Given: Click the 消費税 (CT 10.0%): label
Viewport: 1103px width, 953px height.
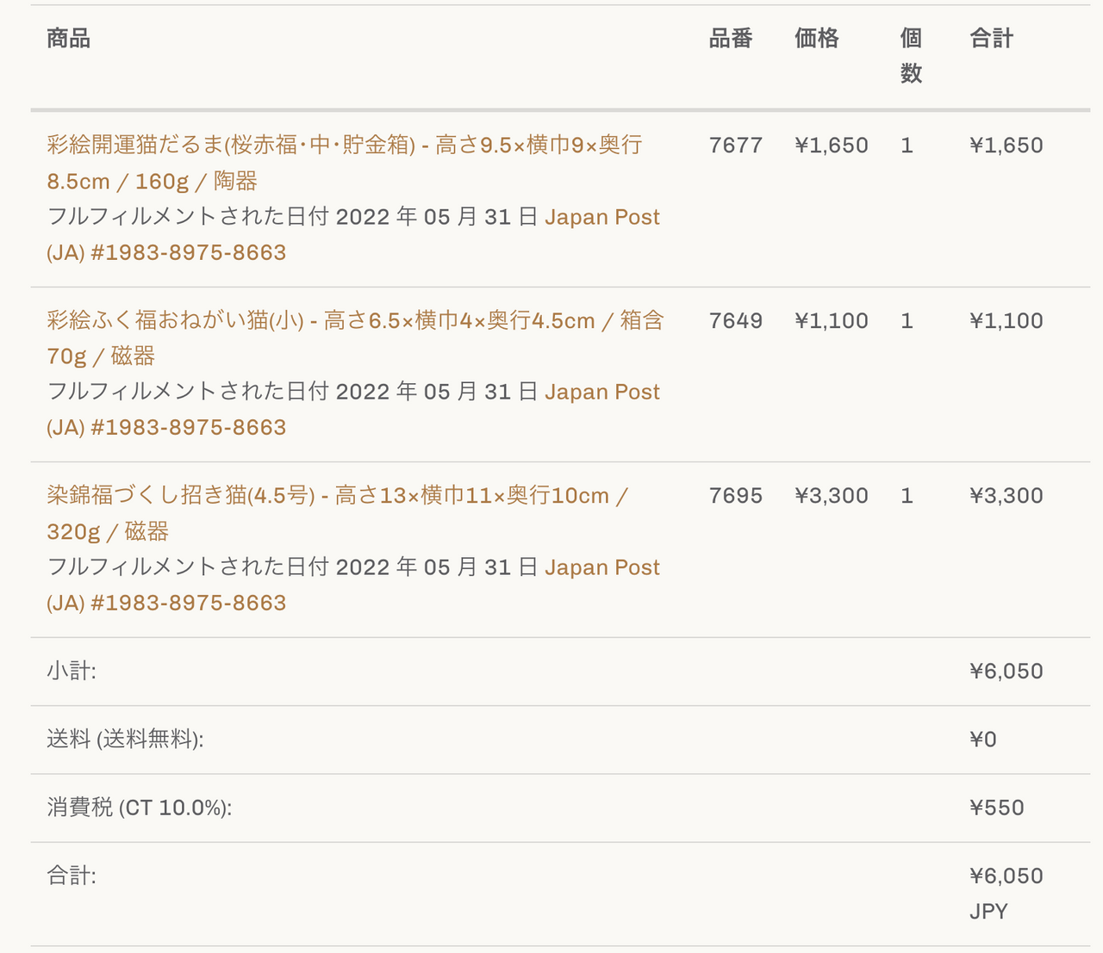Looking at the screenshot, I should pyautogui.click(x=140, y=808).
